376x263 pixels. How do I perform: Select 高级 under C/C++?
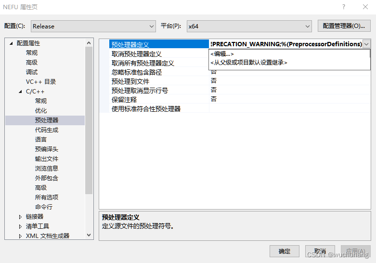point(41,188)
